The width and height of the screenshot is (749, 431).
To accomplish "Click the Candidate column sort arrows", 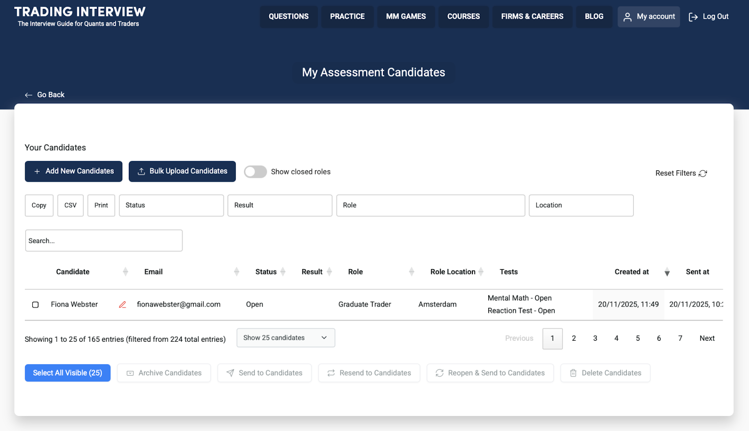I will pos(125,272).
